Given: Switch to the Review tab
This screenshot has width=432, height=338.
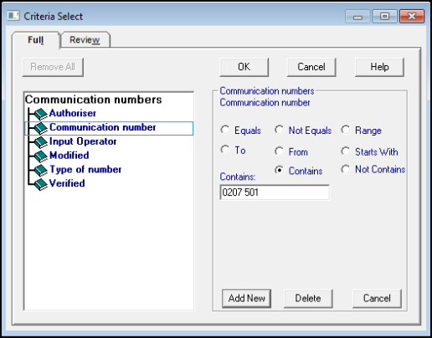Looking at the screenshot, I should click(x=85, y=40).
